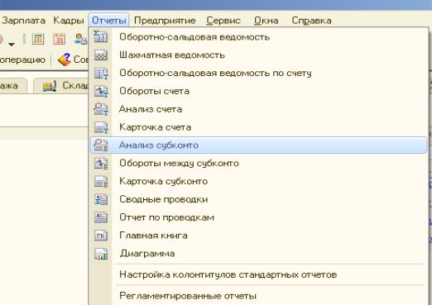This screenshot has width=432, height=305.
Task: Open the Справка menu
Action: (312, 21)
